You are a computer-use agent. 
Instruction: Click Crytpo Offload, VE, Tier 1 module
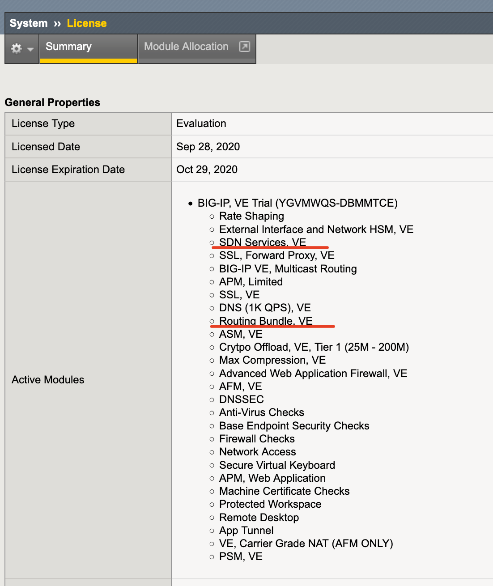coord(314,347)
